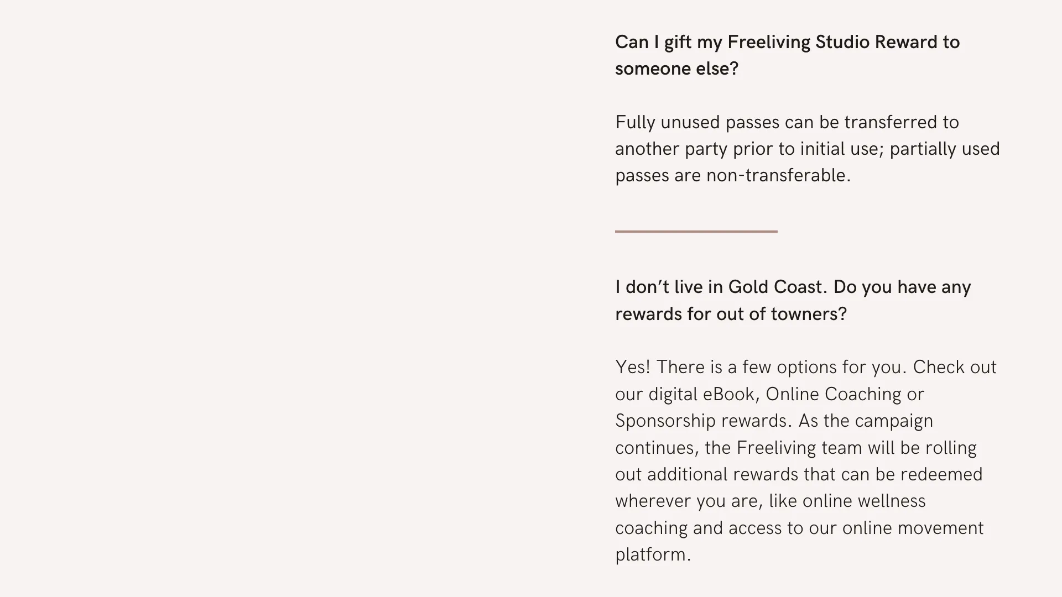Viewport: 1062px width, 597px height.
Task: Click the final word 'platform.'
Action: click(x=653, y=555)
